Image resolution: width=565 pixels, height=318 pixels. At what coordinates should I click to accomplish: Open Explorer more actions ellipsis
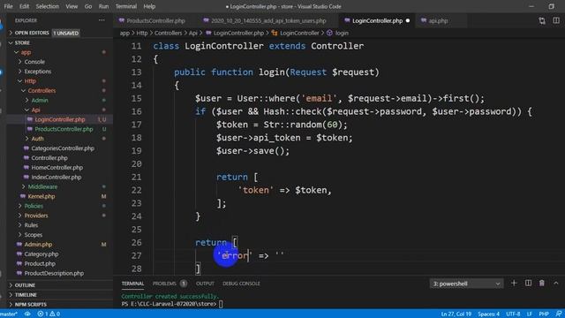click(102, 20)
